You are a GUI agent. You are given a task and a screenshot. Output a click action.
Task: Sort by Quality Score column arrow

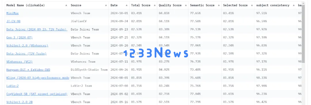tap(186, 5)
